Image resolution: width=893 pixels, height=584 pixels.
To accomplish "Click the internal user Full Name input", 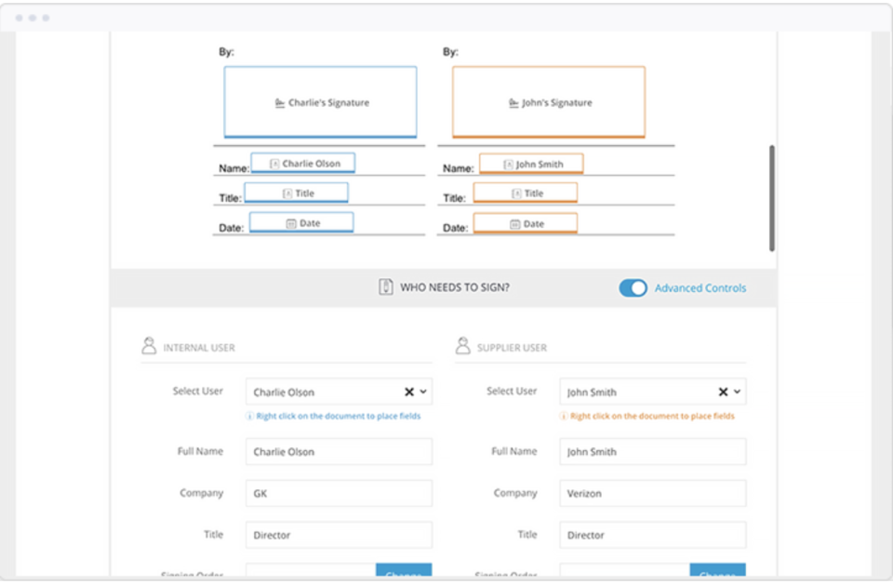I will pos(339,452).
